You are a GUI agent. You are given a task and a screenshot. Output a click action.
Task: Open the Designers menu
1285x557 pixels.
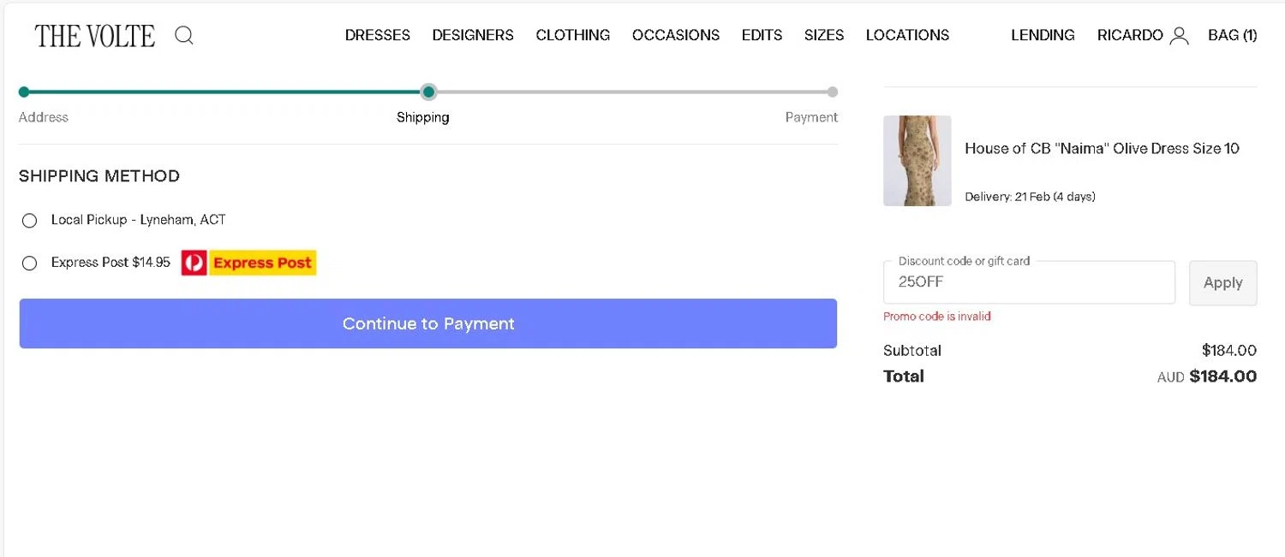click(473, 35)
